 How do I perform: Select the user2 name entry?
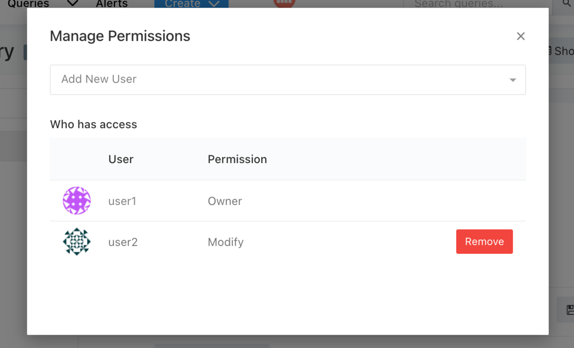[x=123, y=242]
